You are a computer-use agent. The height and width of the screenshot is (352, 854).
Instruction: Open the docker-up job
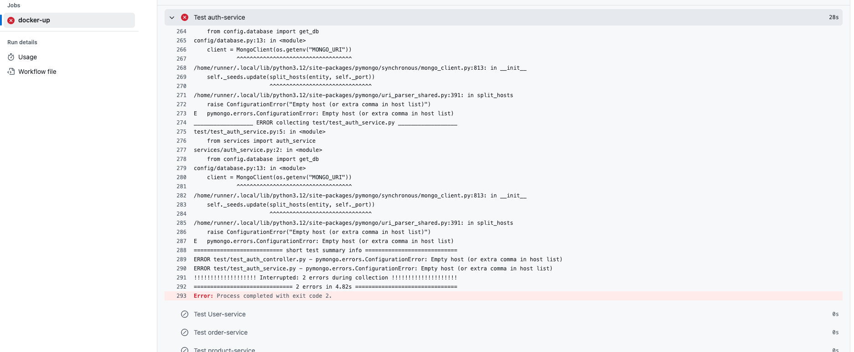coord(69,20)
